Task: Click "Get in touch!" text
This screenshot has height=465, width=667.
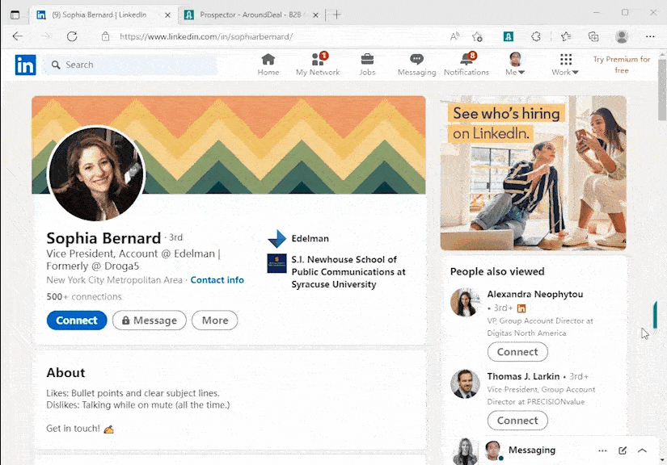Action: pyautogui.click(x=73, y=429)
